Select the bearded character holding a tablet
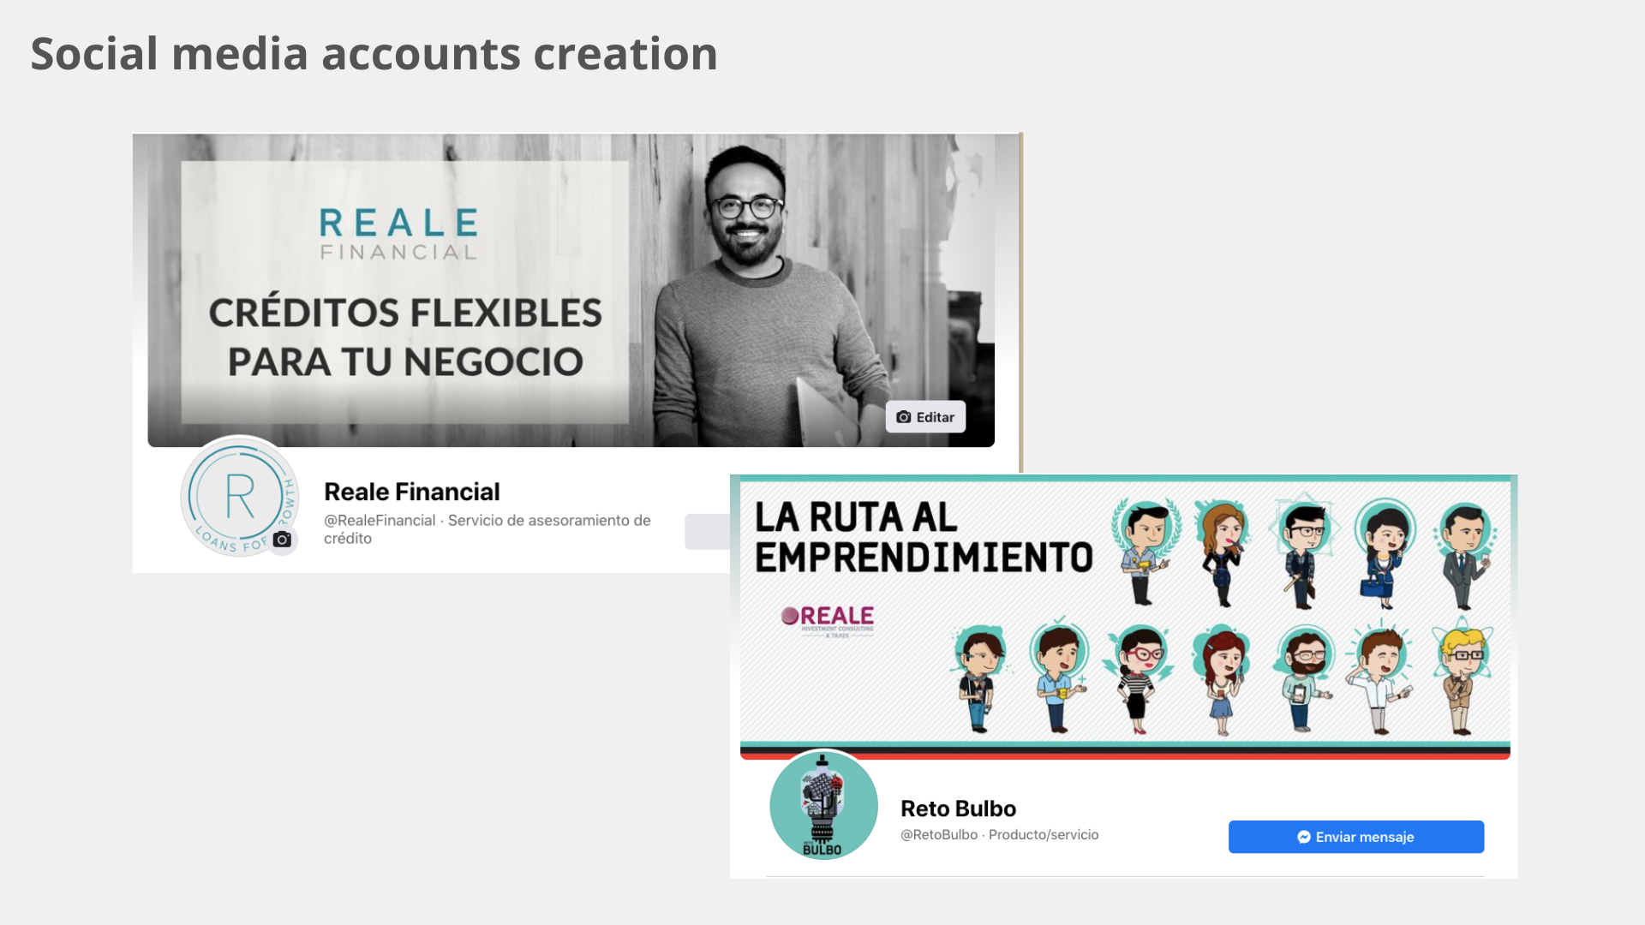The height and width of the screenshot is (925, 1645). coord(1303,678)
